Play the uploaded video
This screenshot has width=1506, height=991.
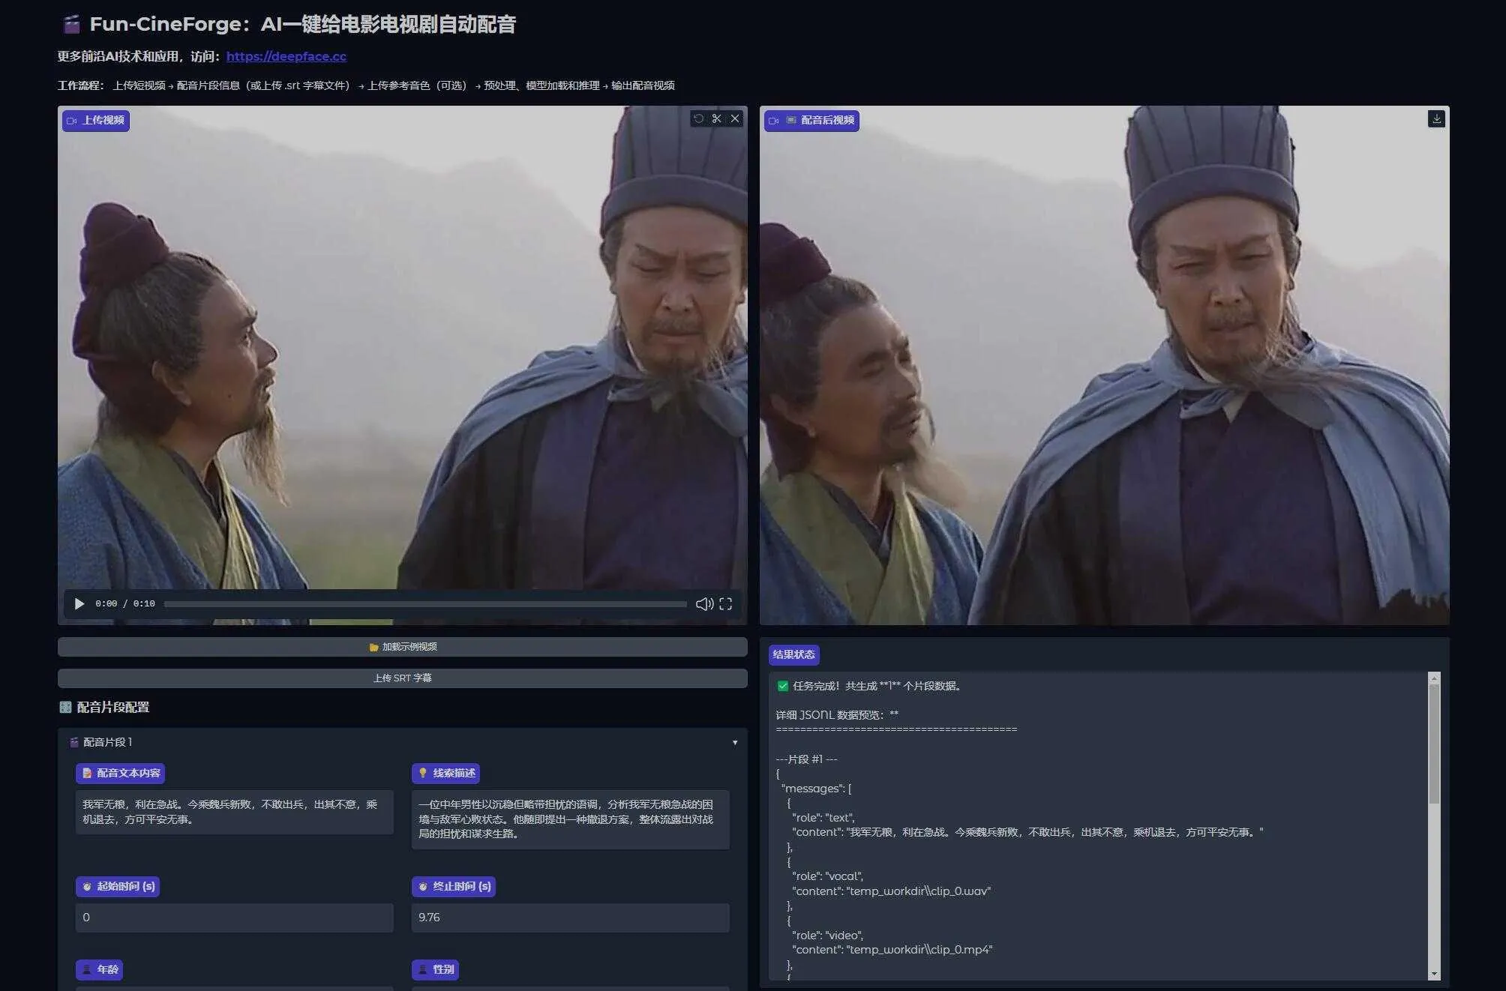(79, 603)
